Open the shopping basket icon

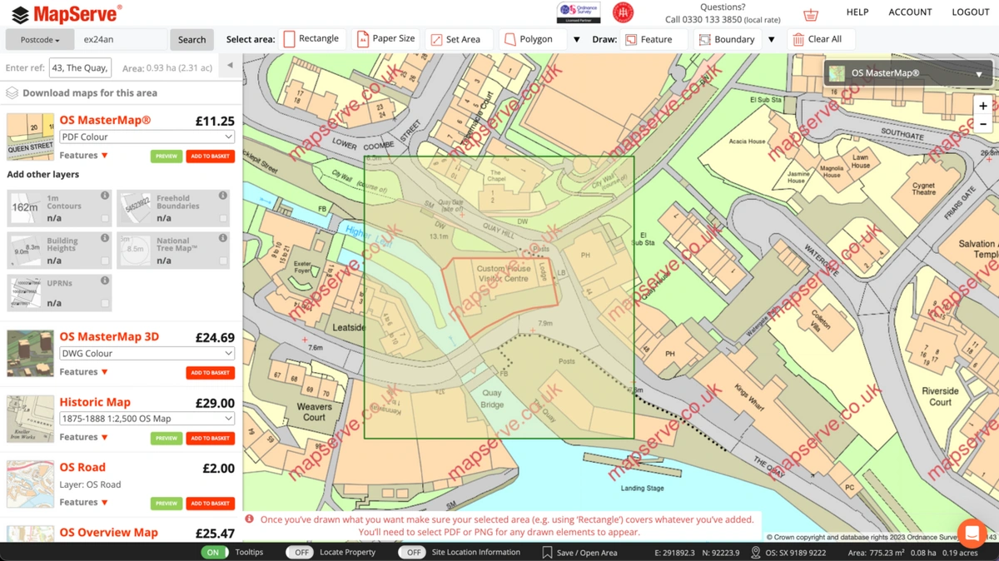pos(811,15)
